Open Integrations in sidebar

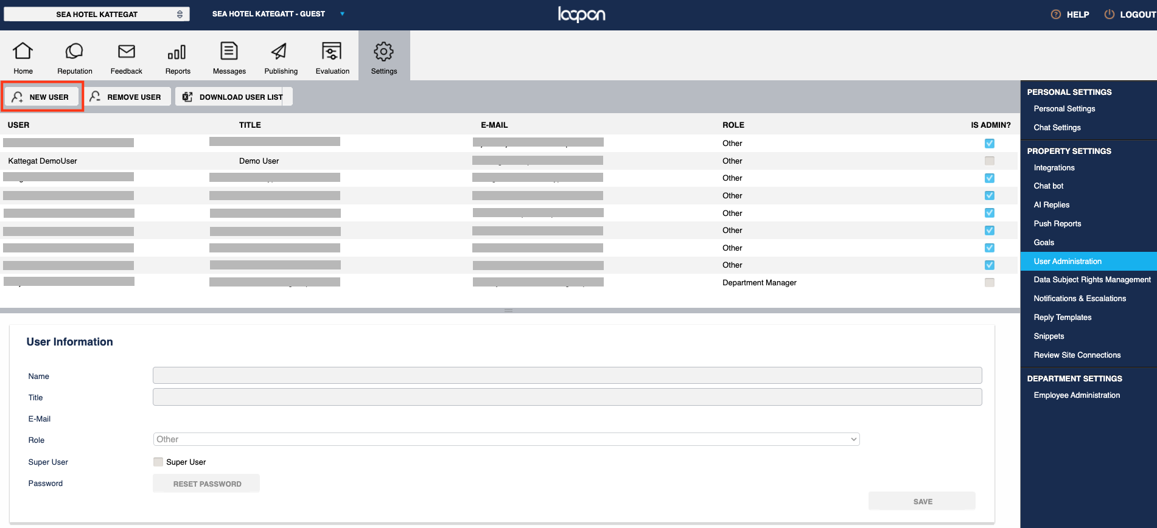point(1054,168)
